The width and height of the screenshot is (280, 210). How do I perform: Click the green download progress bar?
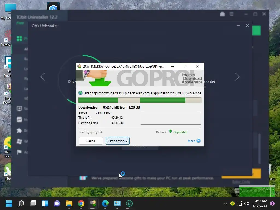(x=140, y=100)
